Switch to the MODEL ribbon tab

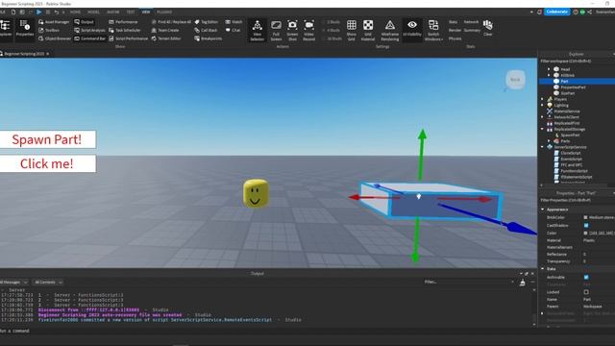tap(93, 12)
